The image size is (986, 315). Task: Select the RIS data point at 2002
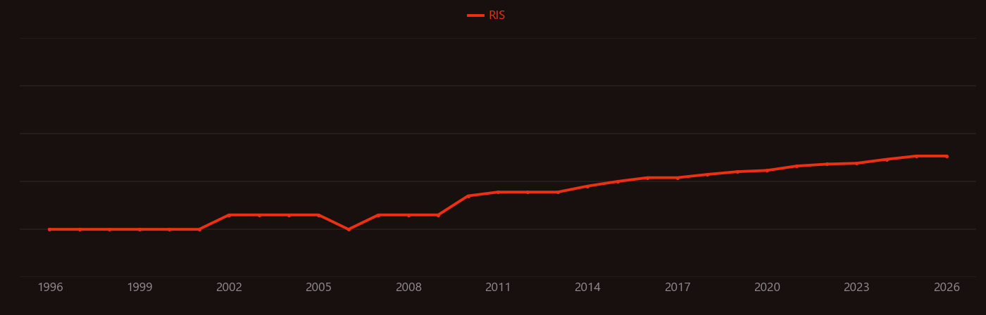click(x=229, y=215)
